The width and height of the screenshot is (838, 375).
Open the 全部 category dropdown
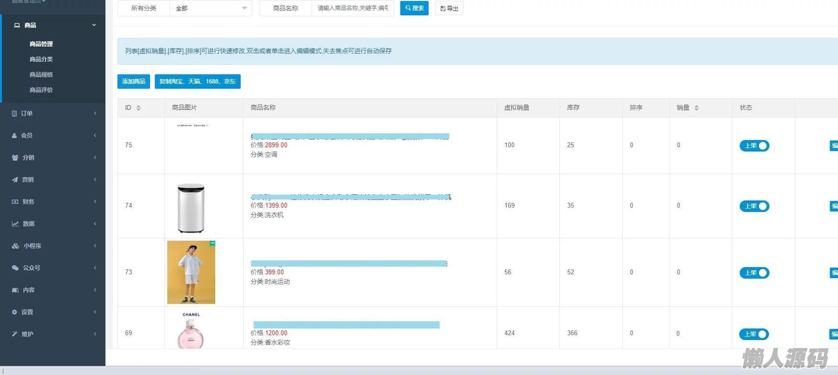click(x=211, y=8)
